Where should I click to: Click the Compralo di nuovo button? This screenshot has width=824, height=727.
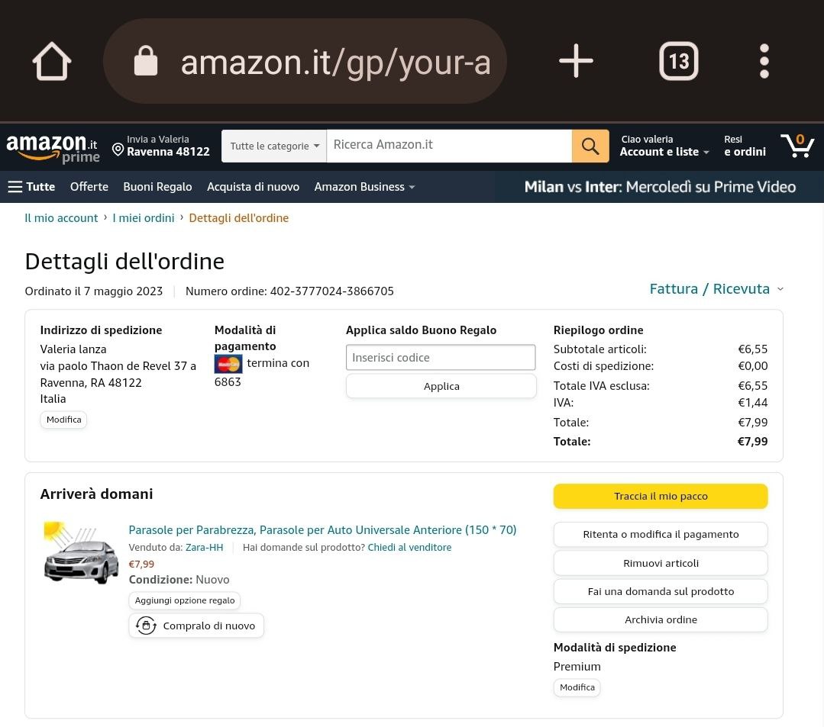tap(196, 626)
